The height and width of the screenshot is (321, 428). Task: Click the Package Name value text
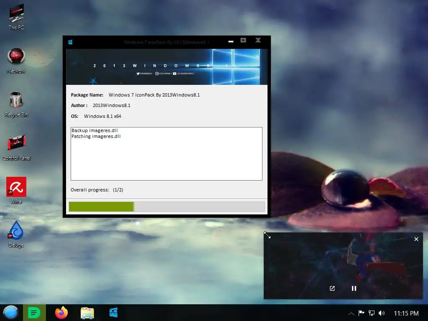154,95
